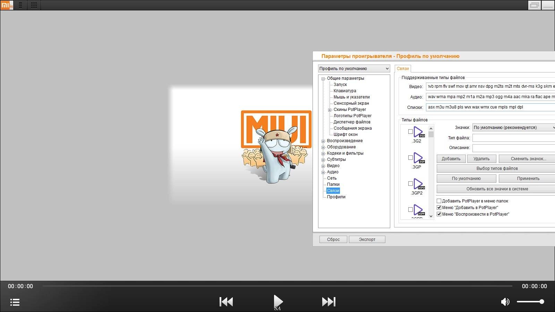Screen dimensions: 555x312
Task: Expand the Скины PotPlayer node
Action: [330, 110]
